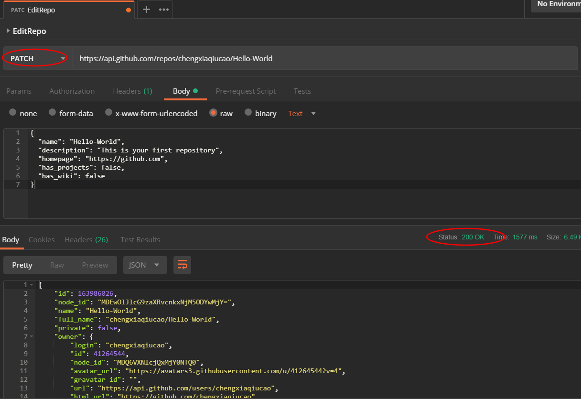This screenshot has width=581, height=399.
Task: Expand the EditRepo request description triangle
Action: click(x=8, y=31)
